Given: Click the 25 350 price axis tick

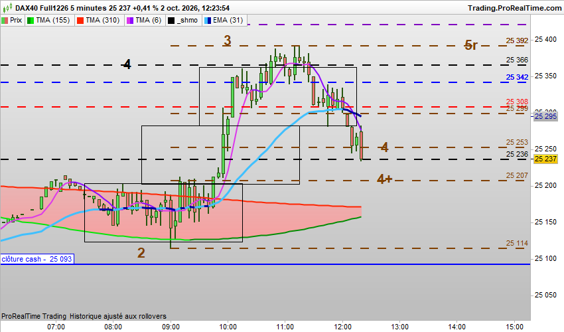Looking at the screenshot, I should 545,76.
